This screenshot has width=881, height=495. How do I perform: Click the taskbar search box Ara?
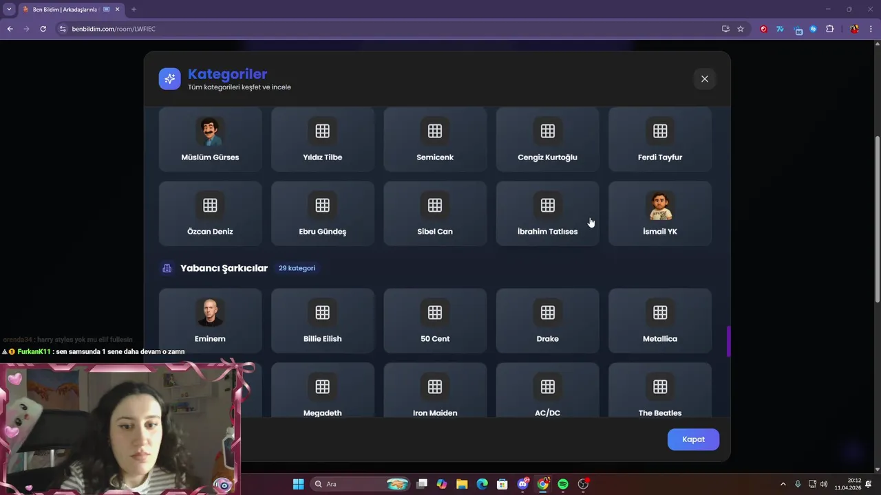(x=360, y=484)
